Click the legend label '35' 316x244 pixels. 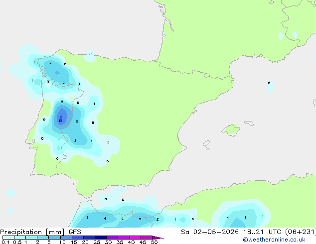[120, 242]
